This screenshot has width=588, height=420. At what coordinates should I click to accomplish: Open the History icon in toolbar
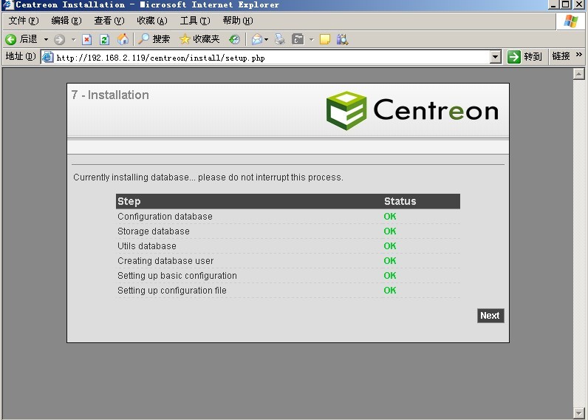[234, 39]
